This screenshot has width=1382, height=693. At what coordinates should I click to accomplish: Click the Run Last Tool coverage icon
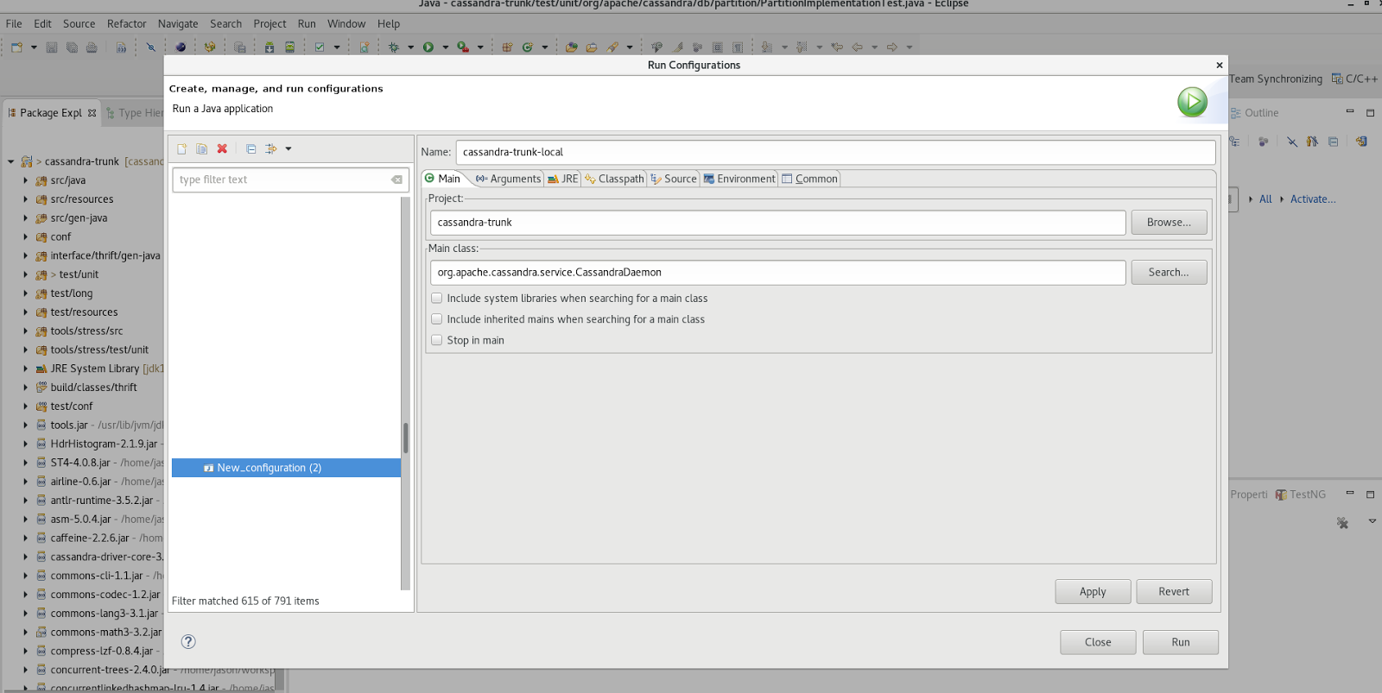pyautogui.click(x=463, y=47)
